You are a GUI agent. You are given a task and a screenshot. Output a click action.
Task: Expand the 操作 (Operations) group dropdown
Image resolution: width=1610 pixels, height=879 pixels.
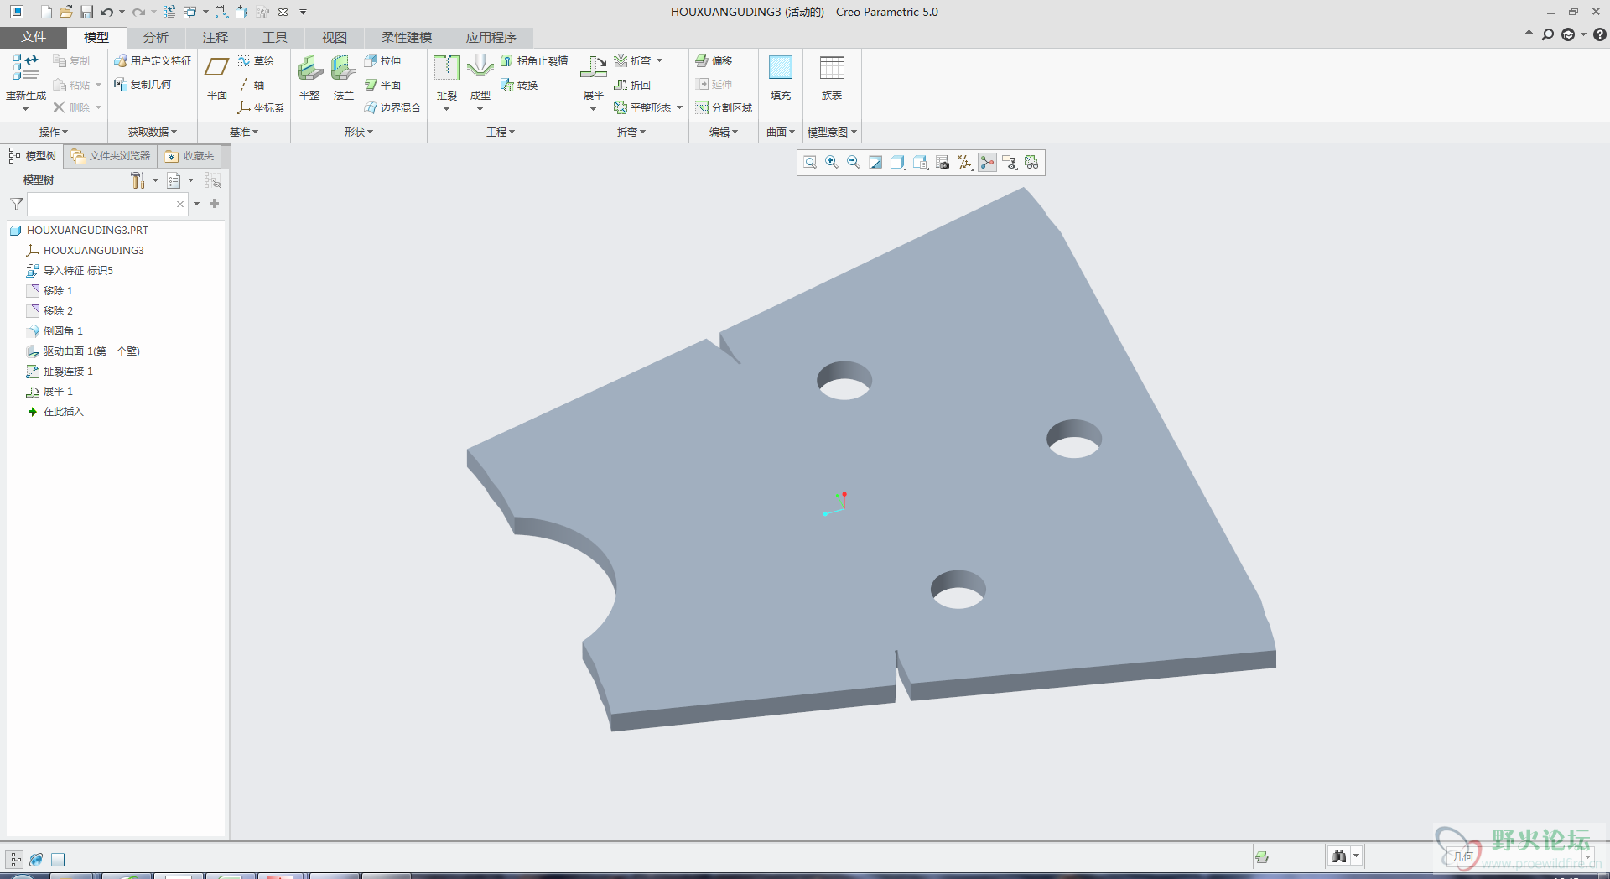(x=54, y=132)
